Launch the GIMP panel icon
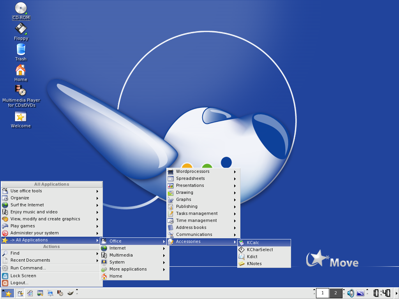Screen dimensions: 399x299 coord(70,294)
